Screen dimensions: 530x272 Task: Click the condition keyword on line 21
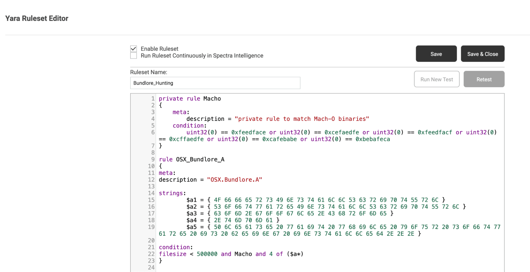click(174, 247)
